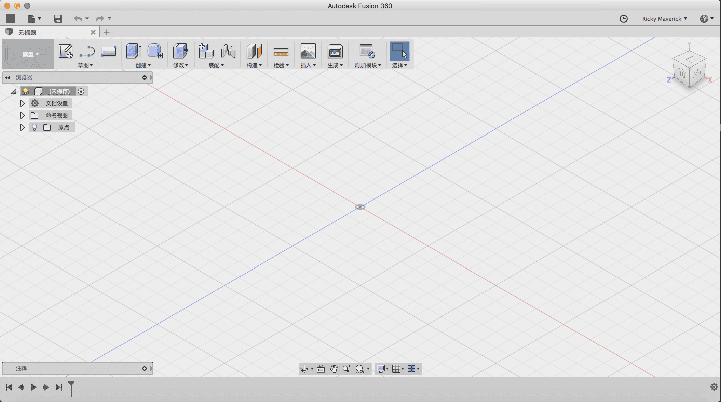Collapse the 浏览器 panel with double arrows
Image resolution: width=721 pixels, height=402 pixels.
pos(8,78)
